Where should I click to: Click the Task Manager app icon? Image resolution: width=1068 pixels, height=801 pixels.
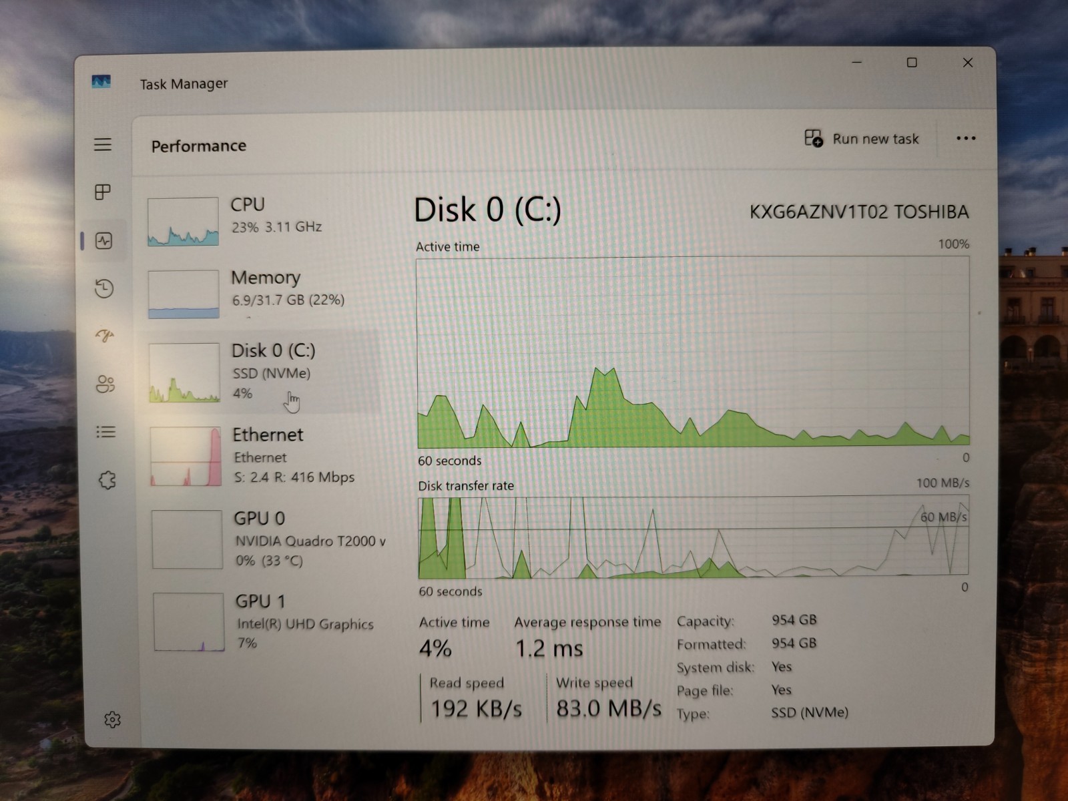101,81
